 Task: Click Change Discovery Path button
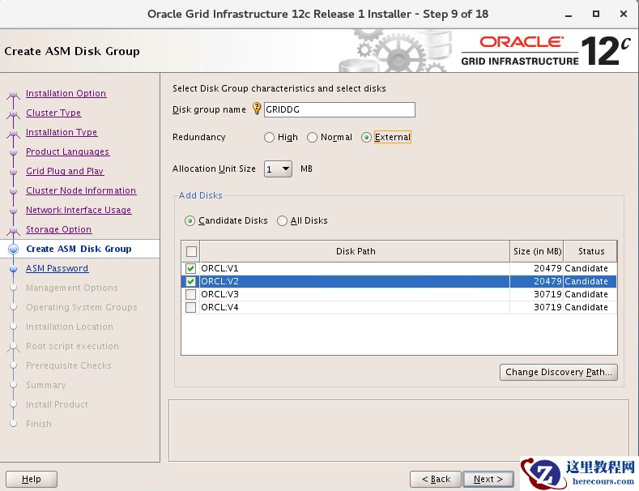point(558,373)
